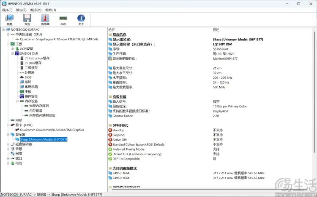This screenshot has height=197, width=317.
Task: Click the 描述 column header
Action: tap(216, 30)
